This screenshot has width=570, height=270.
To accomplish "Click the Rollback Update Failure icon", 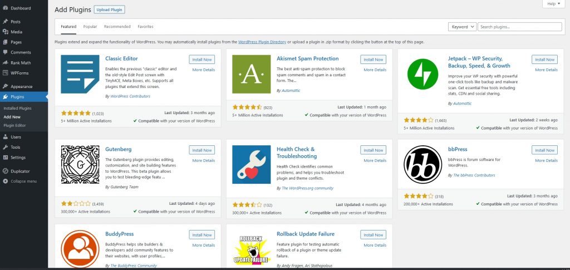I will [251, 248].
